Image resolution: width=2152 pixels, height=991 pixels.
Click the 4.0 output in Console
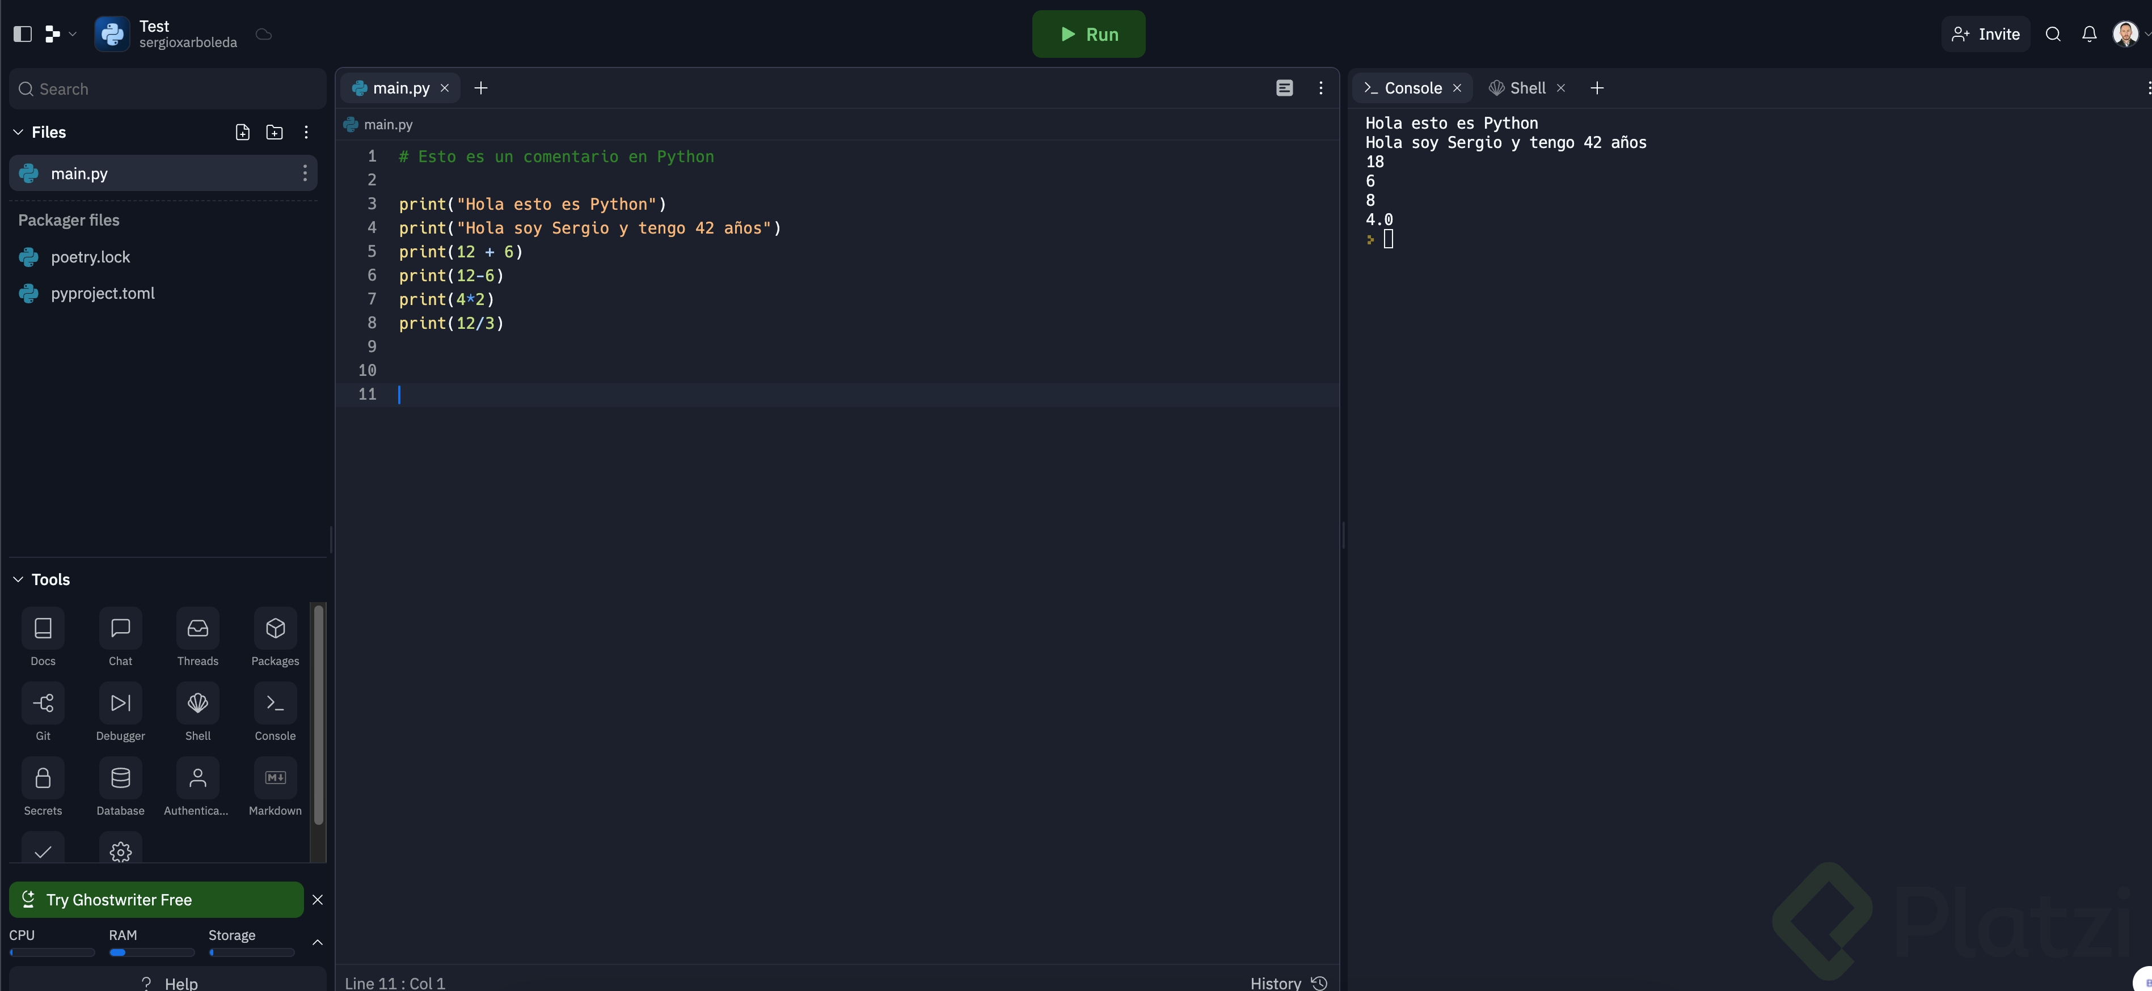(x=1379, y=219)
